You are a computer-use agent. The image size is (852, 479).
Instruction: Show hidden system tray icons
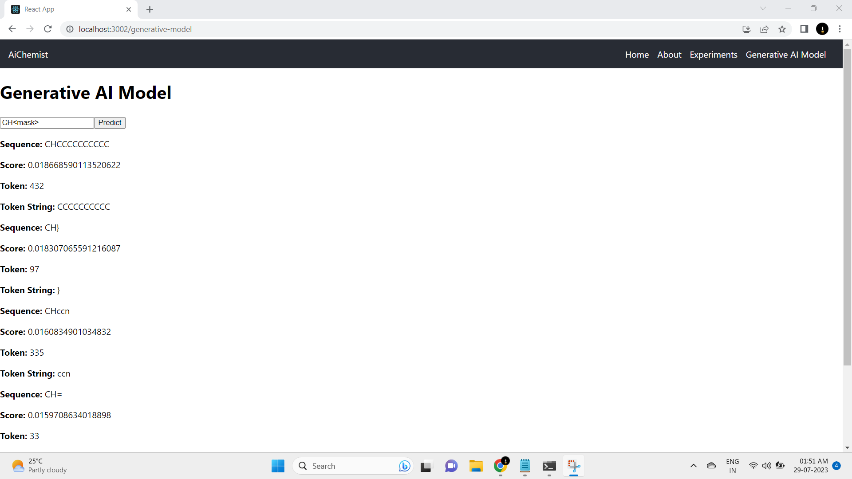[693, 466]
